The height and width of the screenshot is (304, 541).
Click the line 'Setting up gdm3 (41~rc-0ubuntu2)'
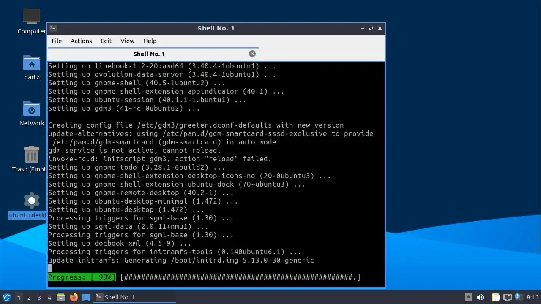click(124, 108)
